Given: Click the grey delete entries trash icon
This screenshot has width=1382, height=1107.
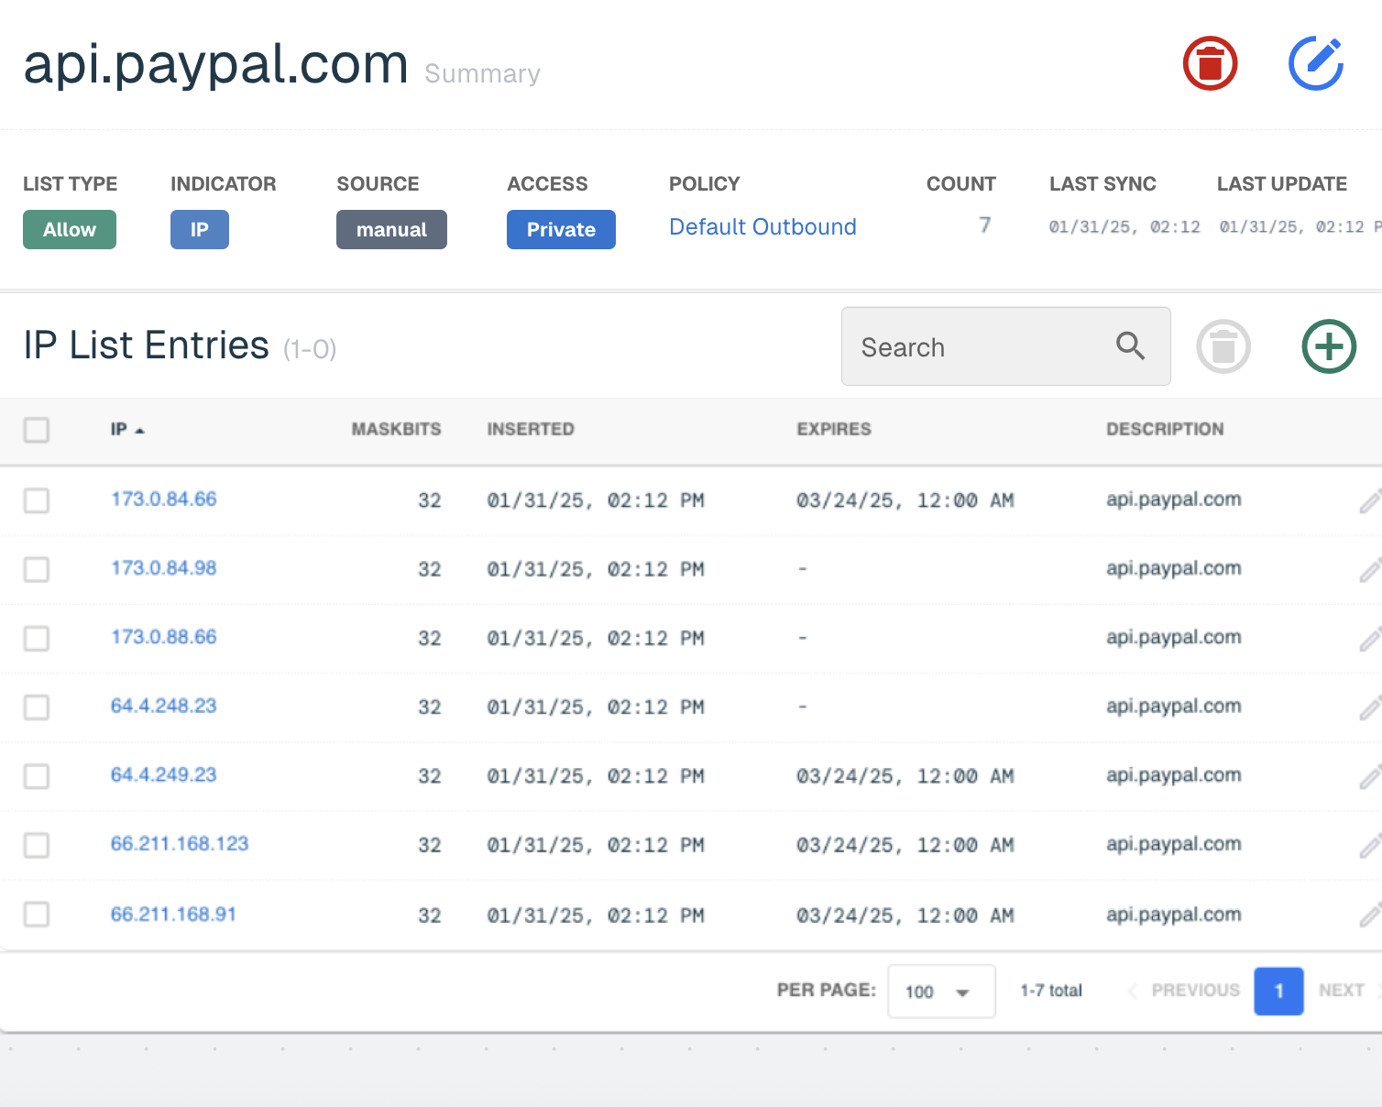Looking at the screenshot, I should pos(1223,346).
